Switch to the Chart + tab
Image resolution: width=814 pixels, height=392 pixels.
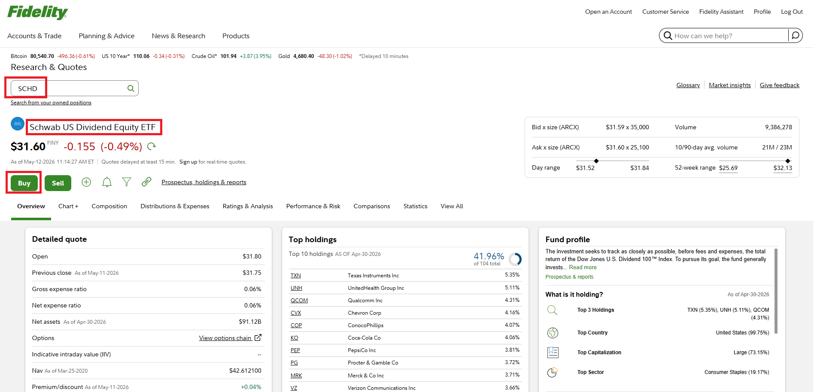[68, 206]
